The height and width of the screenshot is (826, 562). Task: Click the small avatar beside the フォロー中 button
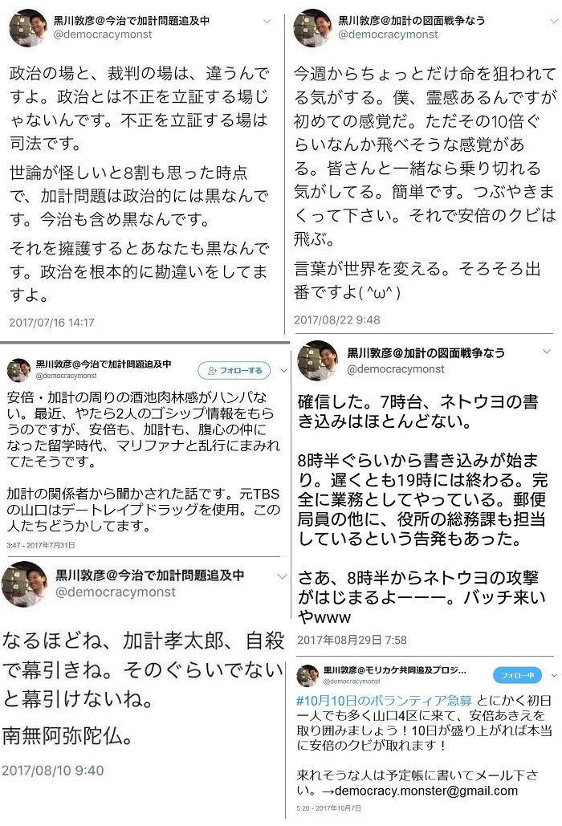307,675
